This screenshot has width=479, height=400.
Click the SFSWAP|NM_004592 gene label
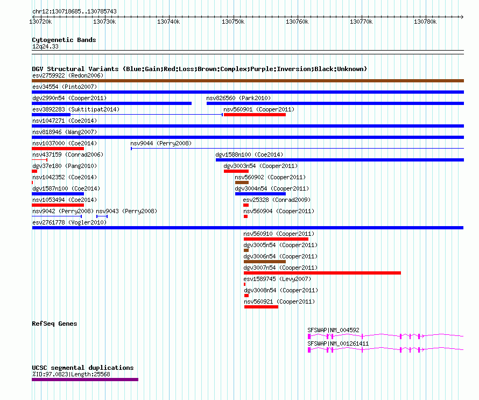click(333, 330)
